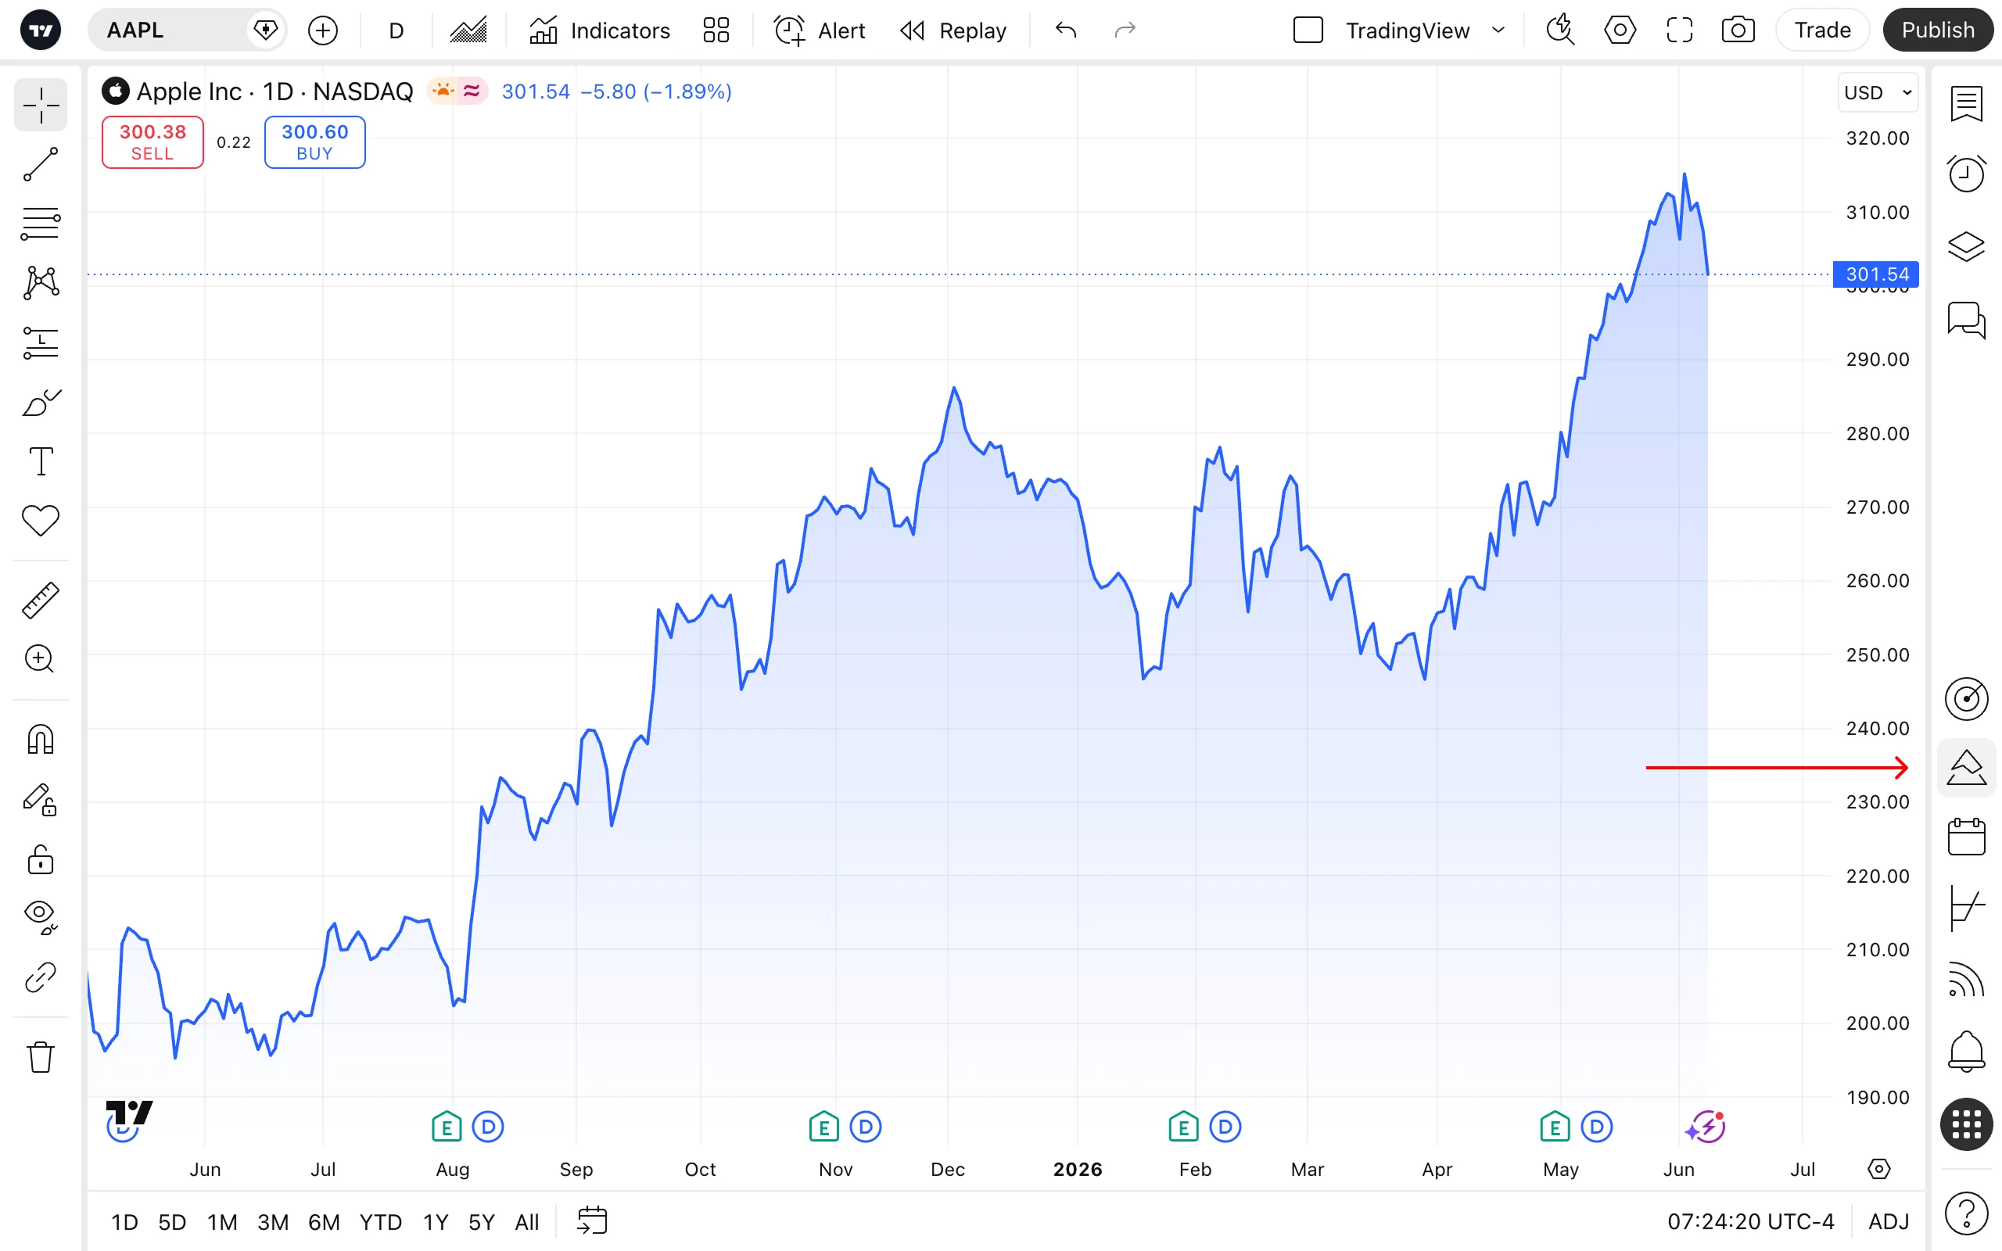
Task: Open the USD currency dropdown
Action: (1878, 93)
